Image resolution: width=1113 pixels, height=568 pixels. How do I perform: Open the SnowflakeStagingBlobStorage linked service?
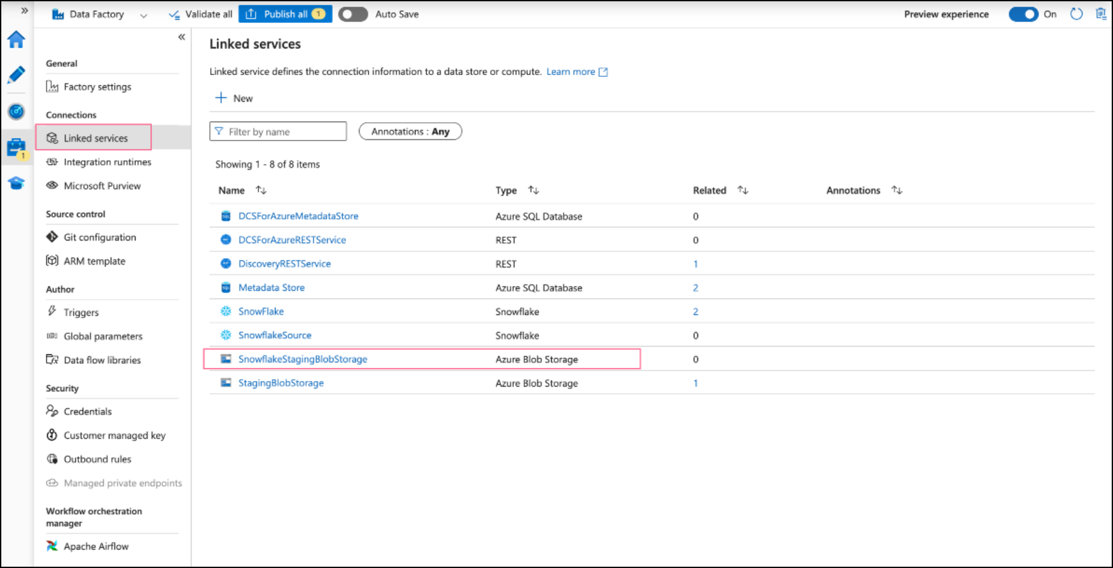point(302,359)
